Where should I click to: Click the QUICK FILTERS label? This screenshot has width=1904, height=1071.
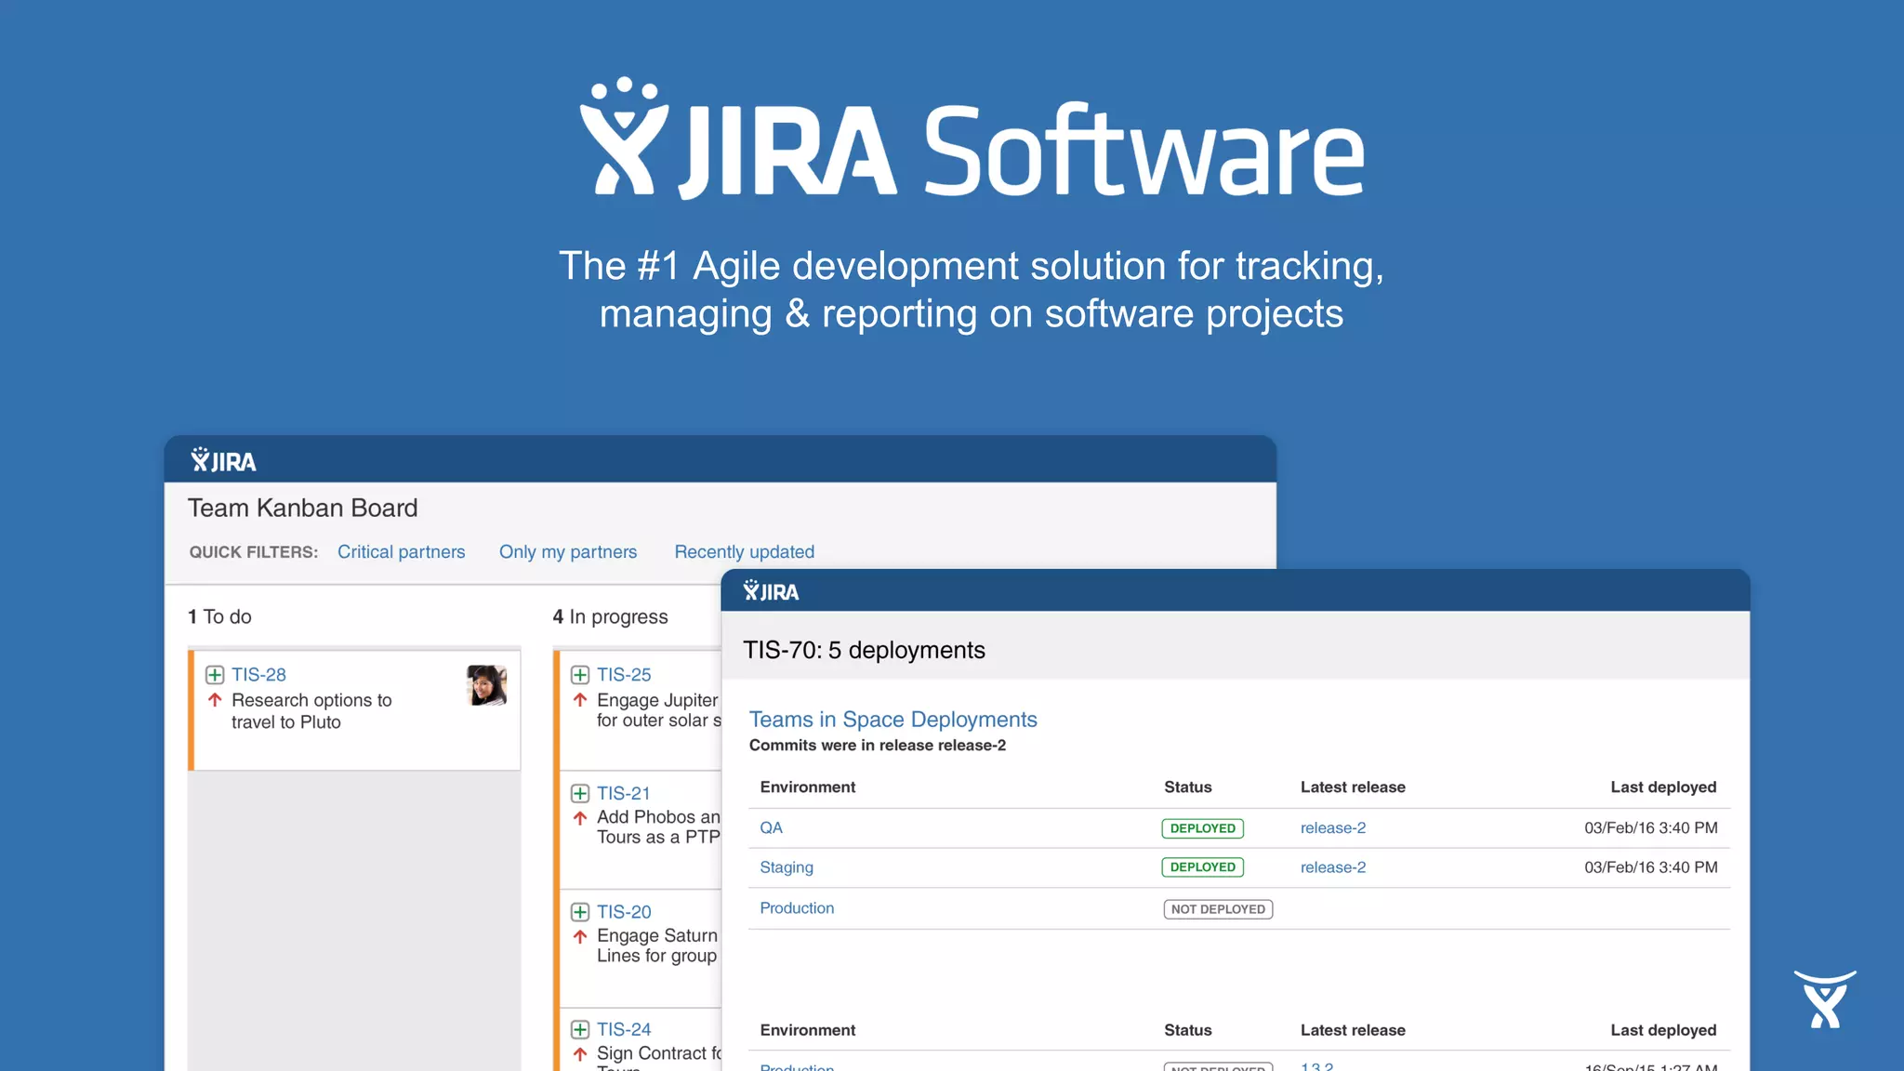tap(254, 552)
